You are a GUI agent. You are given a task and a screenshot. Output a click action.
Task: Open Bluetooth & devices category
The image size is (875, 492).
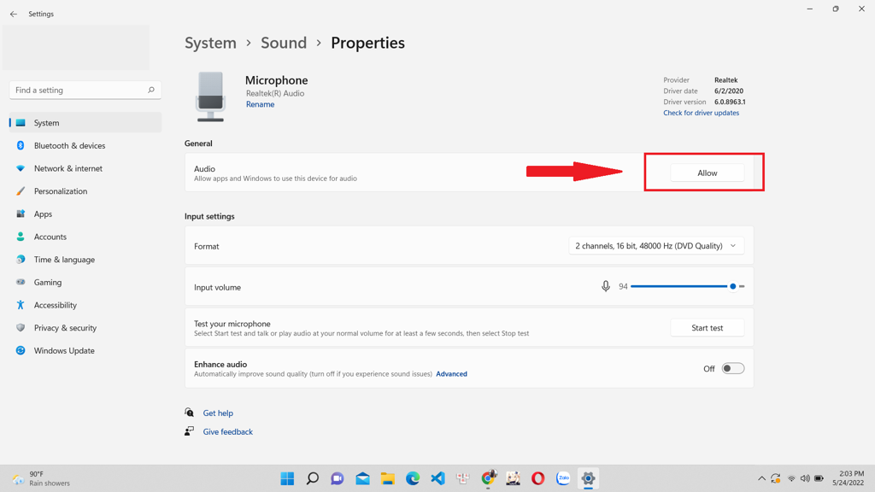pos(85,145)
